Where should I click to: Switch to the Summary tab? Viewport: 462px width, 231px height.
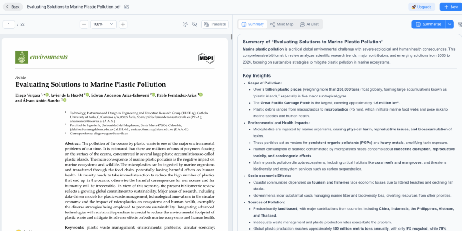(253, 24)
